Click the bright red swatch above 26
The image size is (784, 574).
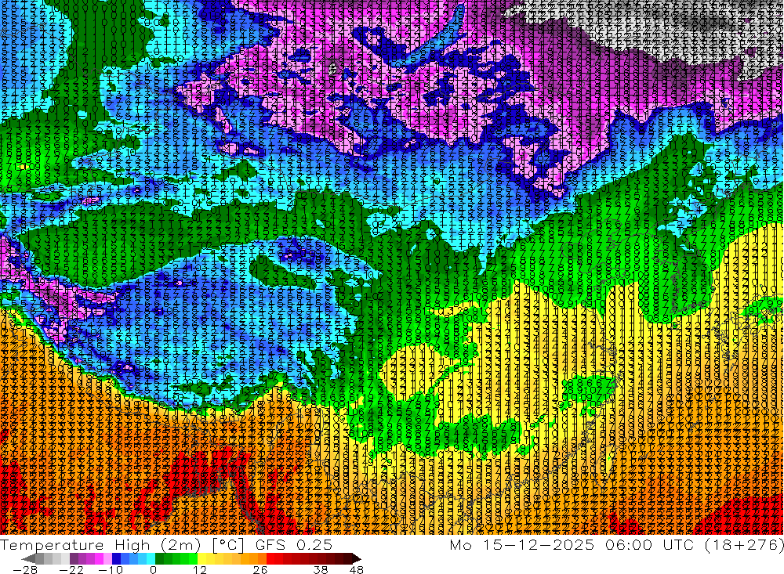[x=270, y=558]
